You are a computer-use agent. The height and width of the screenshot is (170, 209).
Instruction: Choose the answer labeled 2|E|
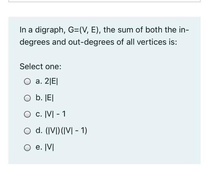tap(51, 81)
